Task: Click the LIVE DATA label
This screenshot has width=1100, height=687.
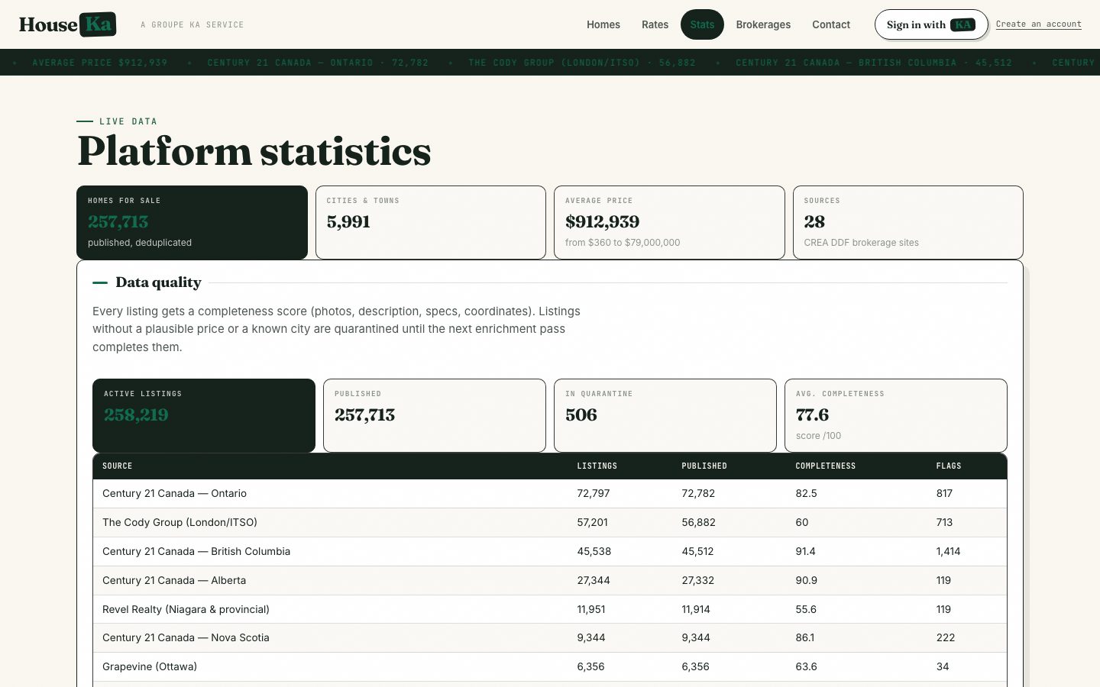Action: point(128,121)
